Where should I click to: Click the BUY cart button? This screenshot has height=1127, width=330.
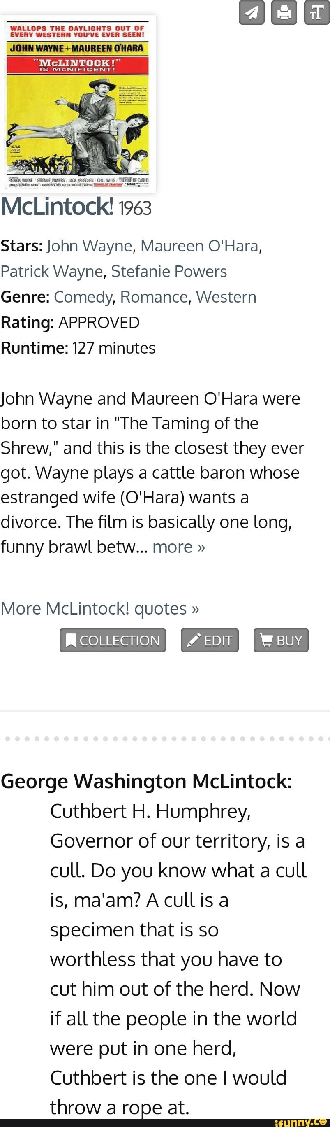[281, 640]
